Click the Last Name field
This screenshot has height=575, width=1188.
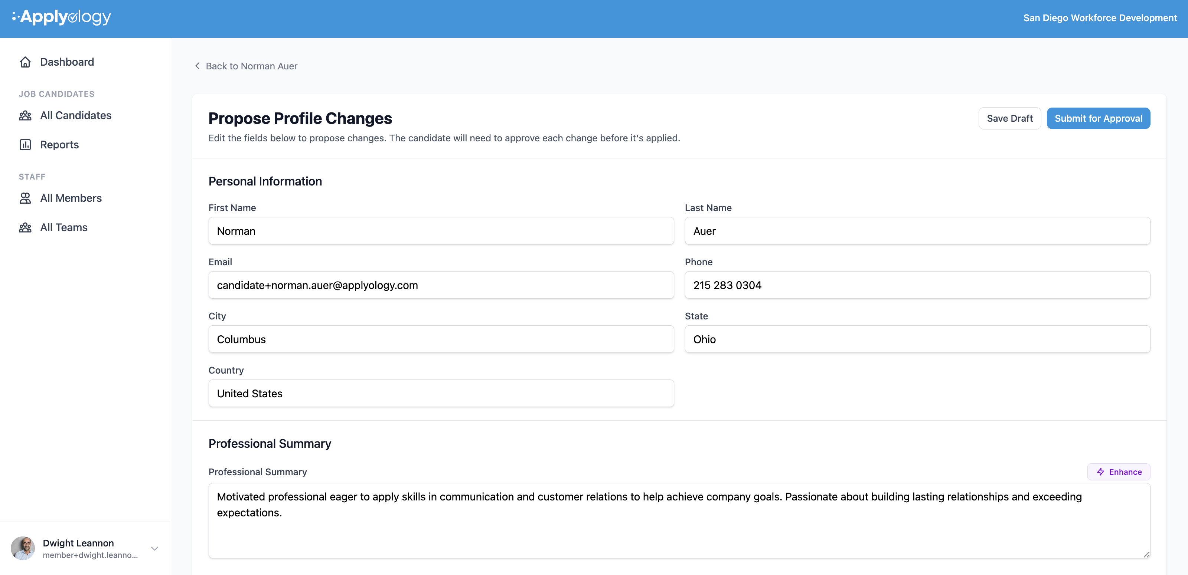point(917,231)
